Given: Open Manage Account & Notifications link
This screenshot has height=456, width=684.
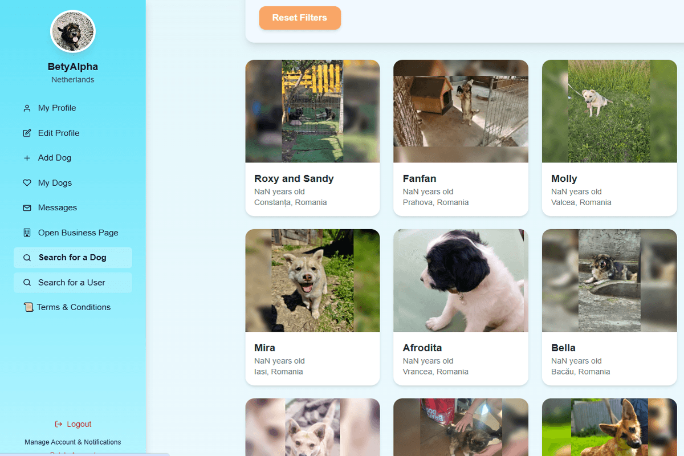Looking at the screenshot, I should (x=73, y=442).
